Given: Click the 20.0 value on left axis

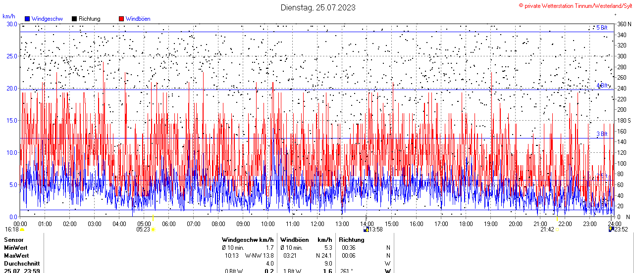Looking at the screenshot, I should (11, 89).
